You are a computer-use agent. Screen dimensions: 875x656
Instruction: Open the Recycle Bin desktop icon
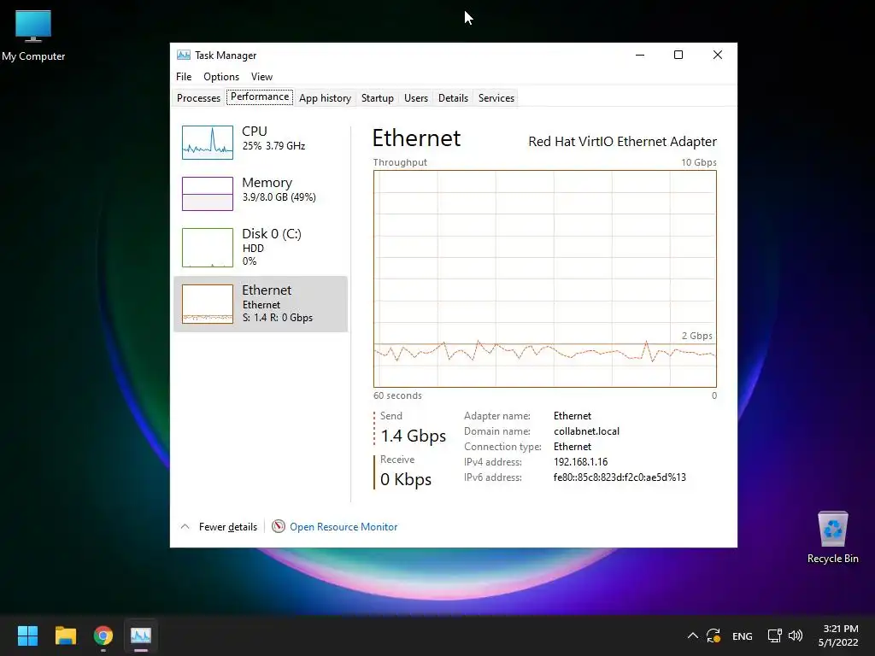tap(832, 537)
